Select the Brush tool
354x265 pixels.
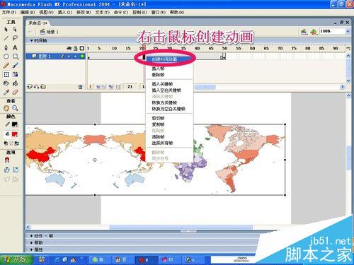[x=15, y=65]
